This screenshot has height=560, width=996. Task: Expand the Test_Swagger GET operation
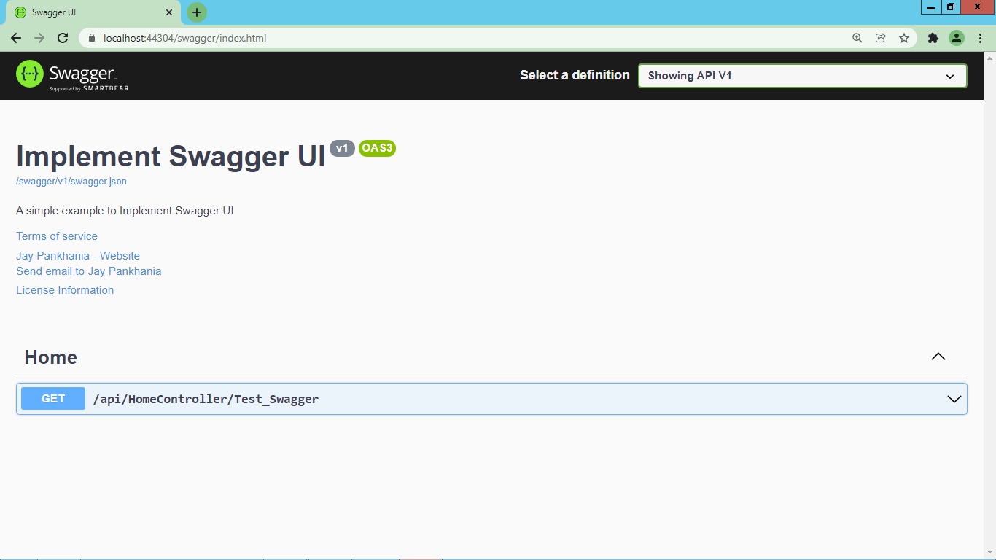coord(953,398)
